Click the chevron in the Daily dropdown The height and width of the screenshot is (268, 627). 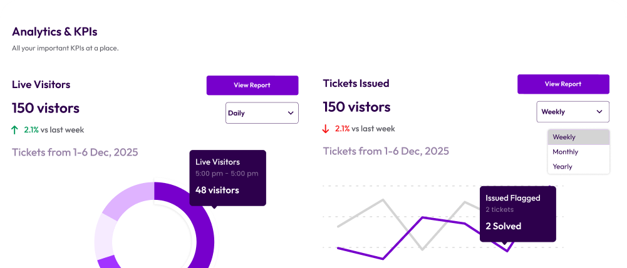point(291,113)
